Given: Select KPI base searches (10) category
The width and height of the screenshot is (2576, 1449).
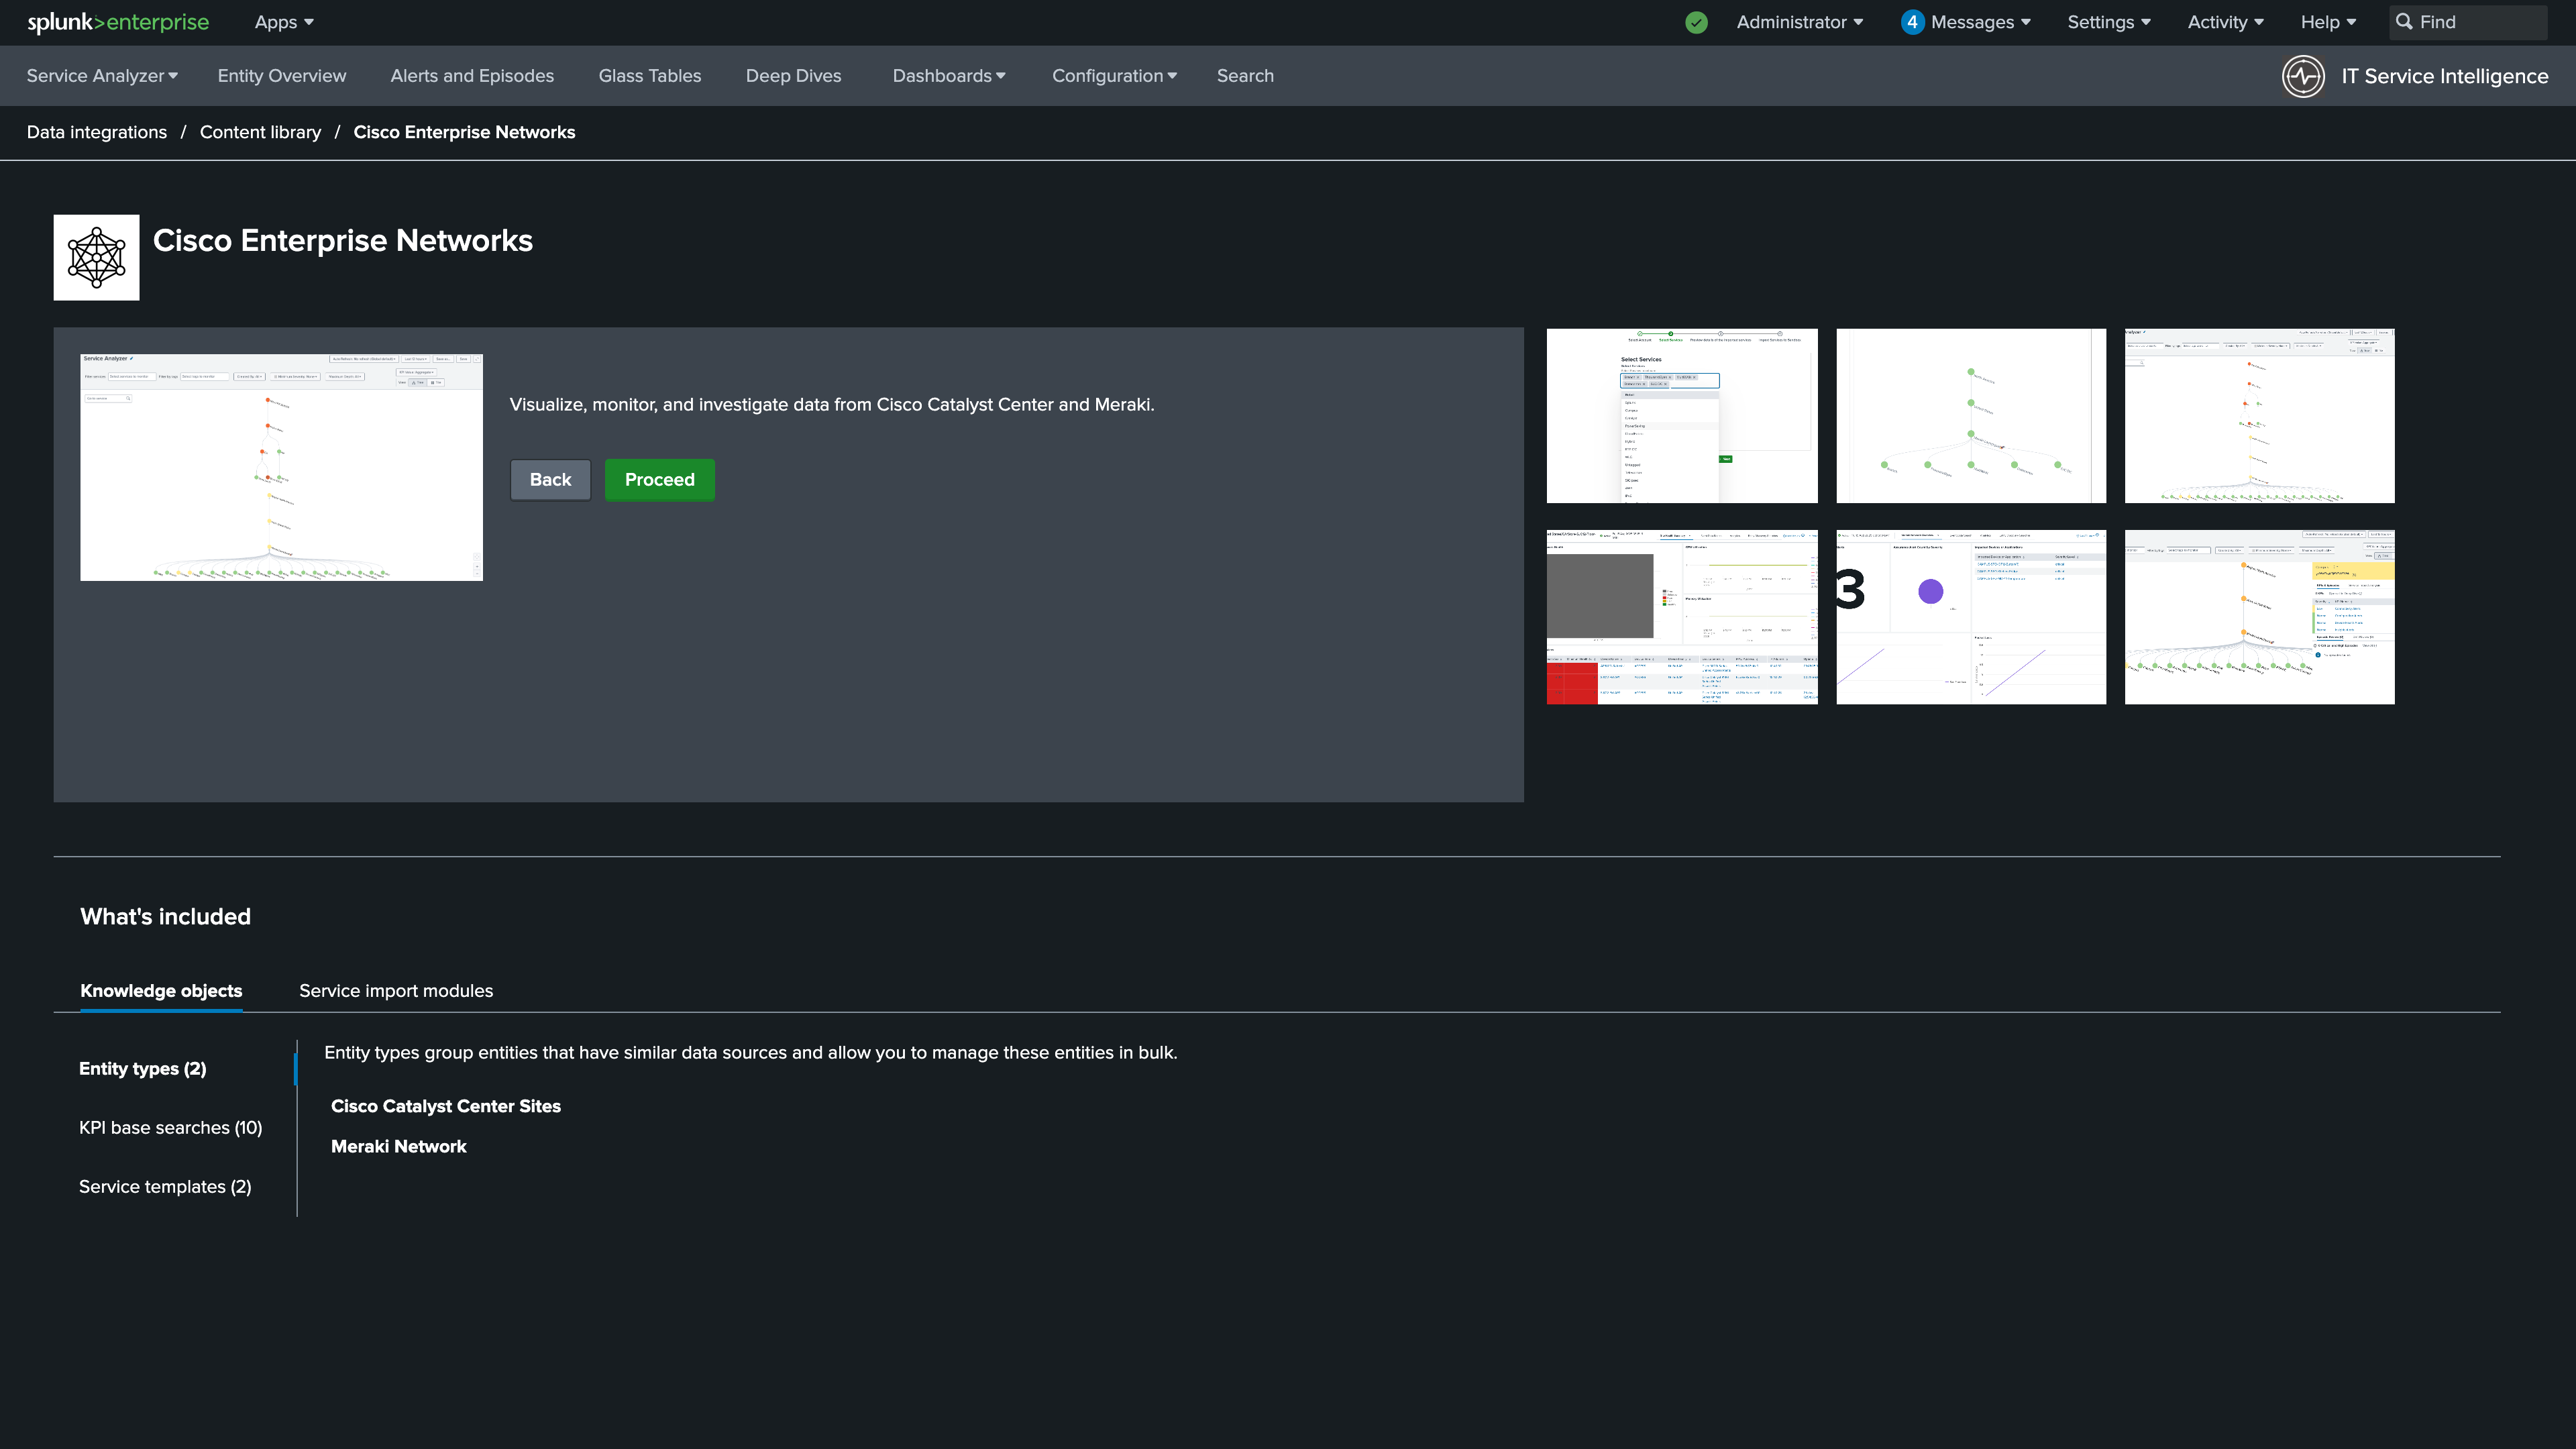Looking at the screenshot, I should tap(171, 1128).
